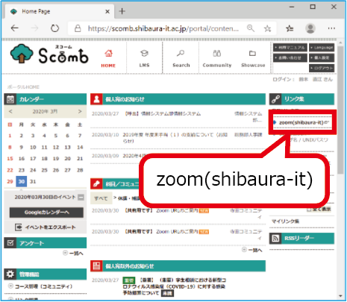
Task: Click マイリンク集 heading
Action: pos(285,221)
